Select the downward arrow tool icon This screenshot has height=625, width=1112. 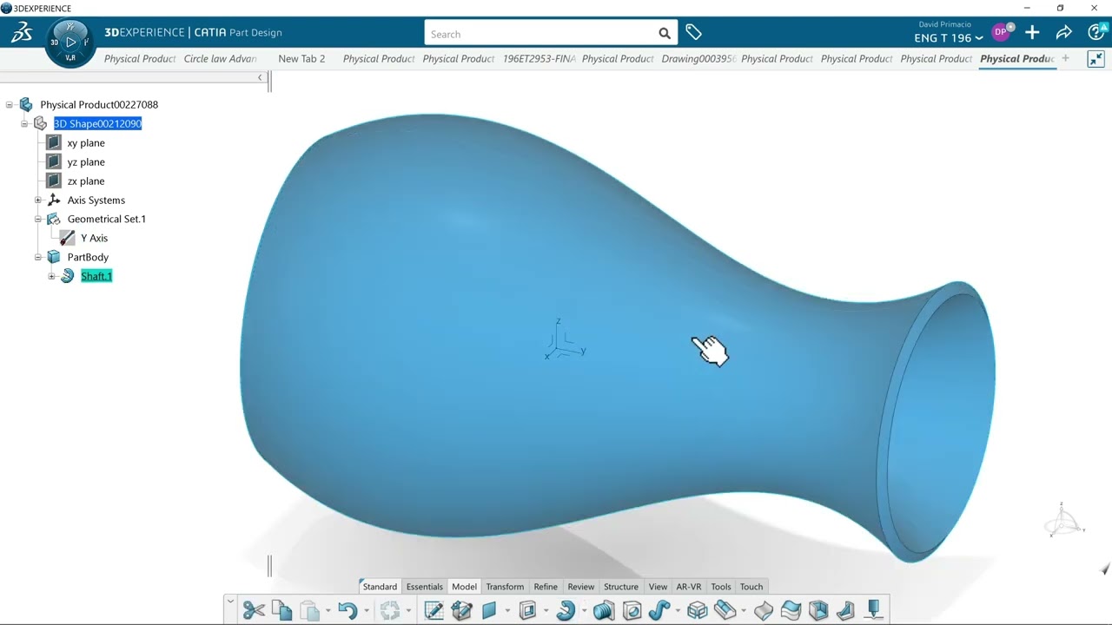coord(874,610)
